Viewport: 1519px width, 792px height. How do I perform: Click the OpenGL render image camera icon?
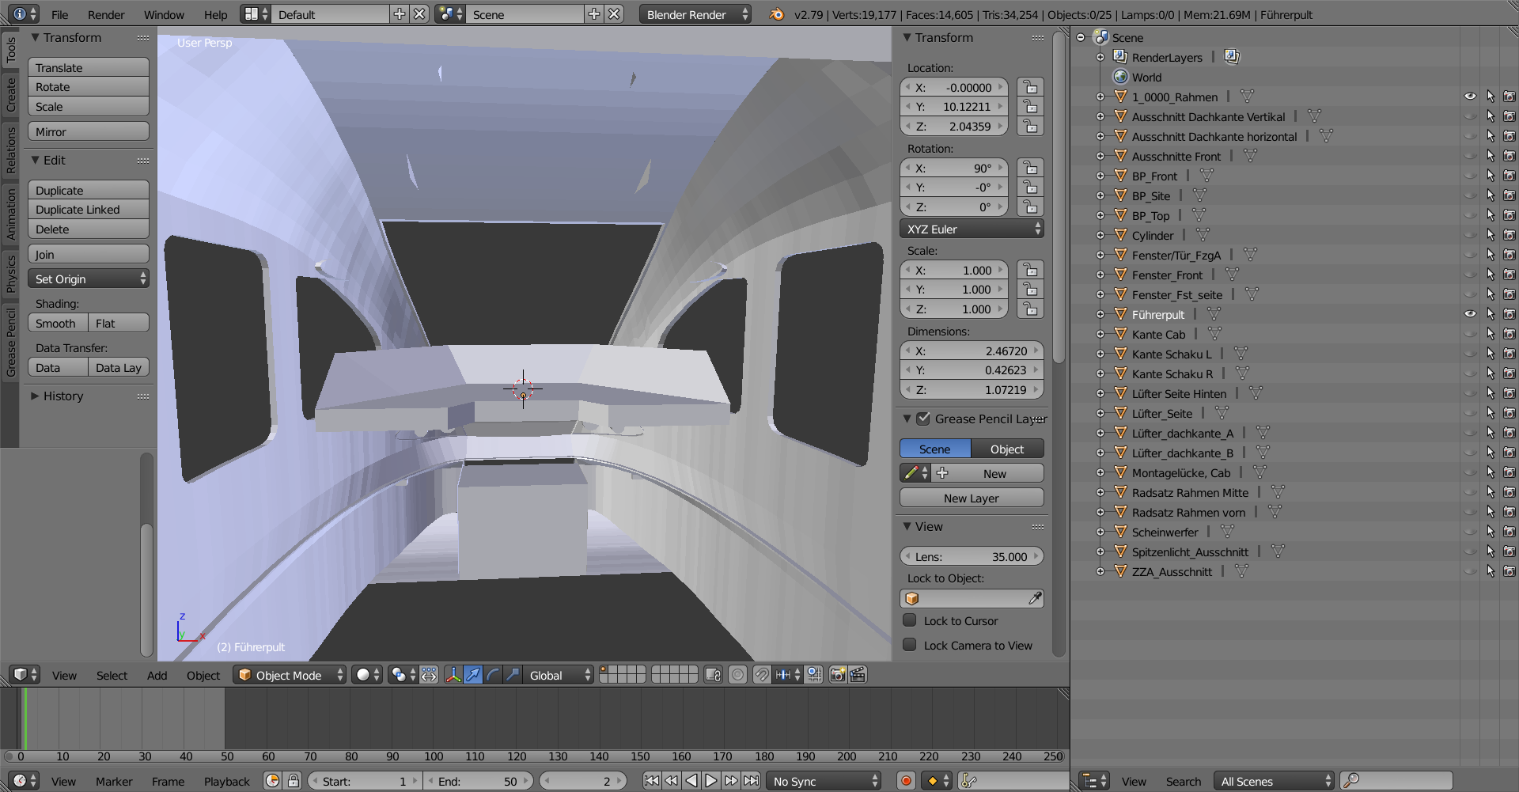click(837, 675)
